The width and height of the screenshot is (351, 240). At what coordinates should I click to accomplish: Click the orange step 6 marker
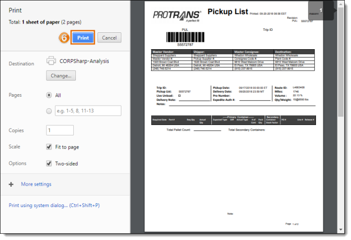(x=64, y=38)
